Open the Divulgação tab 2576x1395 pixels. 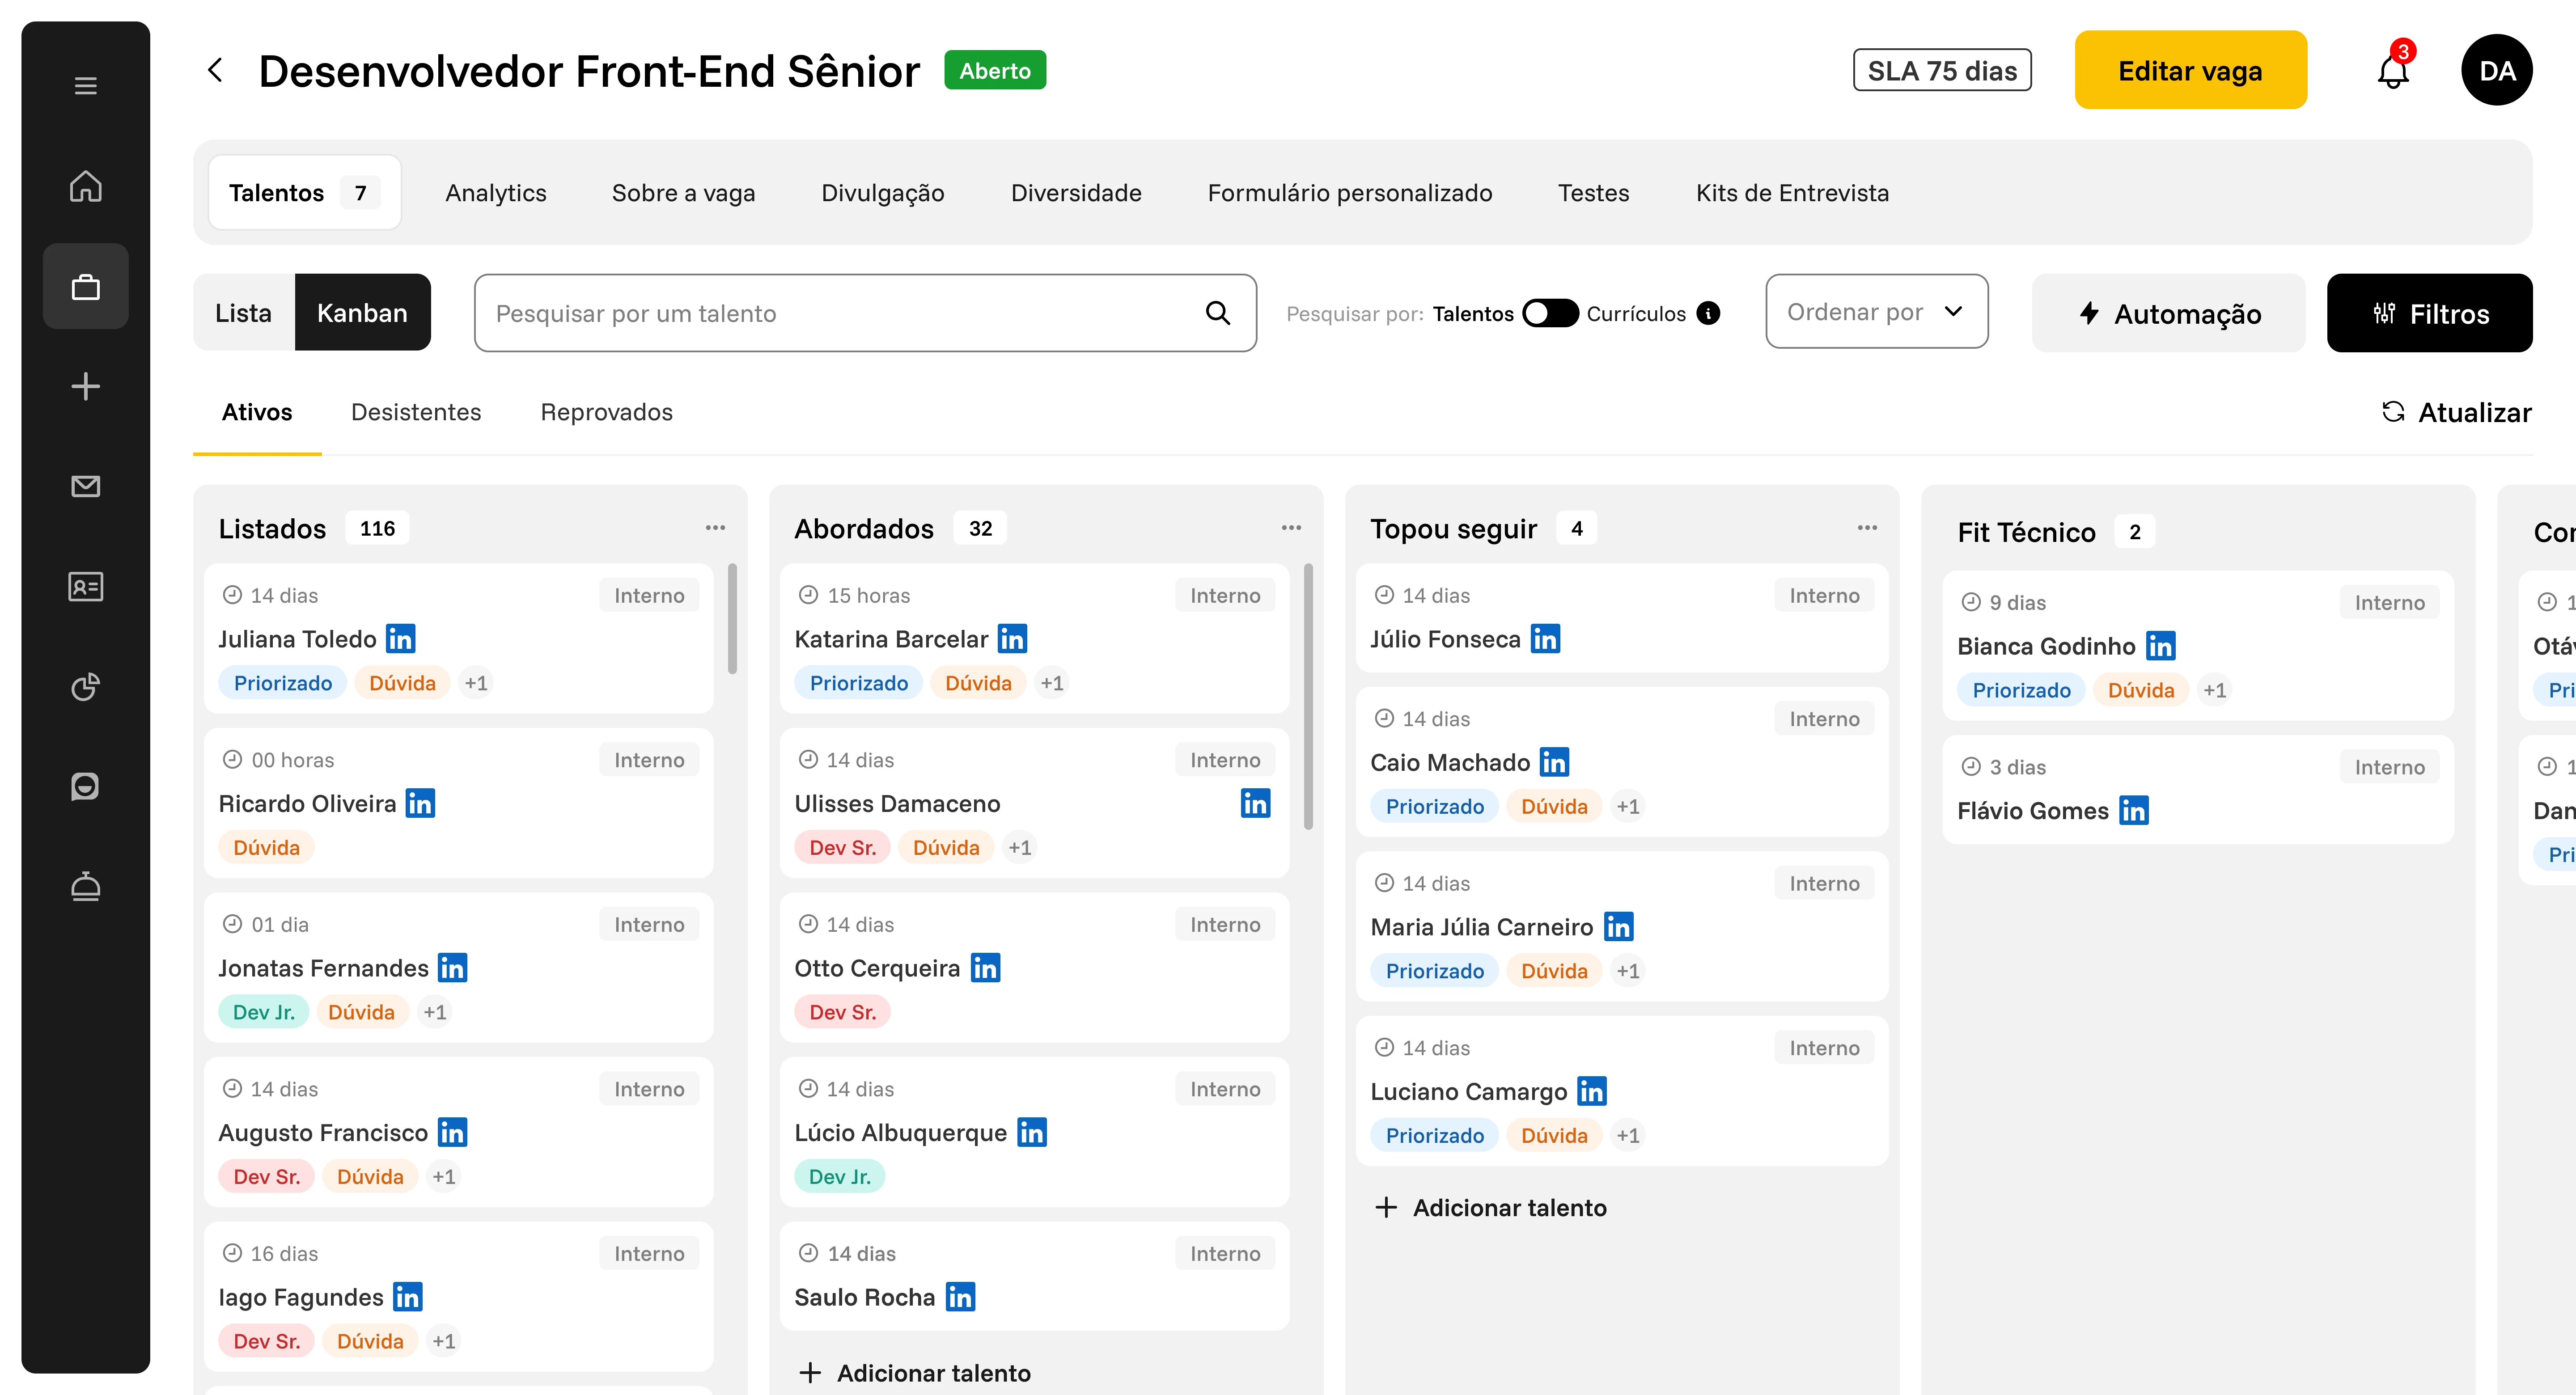point(883,193)
